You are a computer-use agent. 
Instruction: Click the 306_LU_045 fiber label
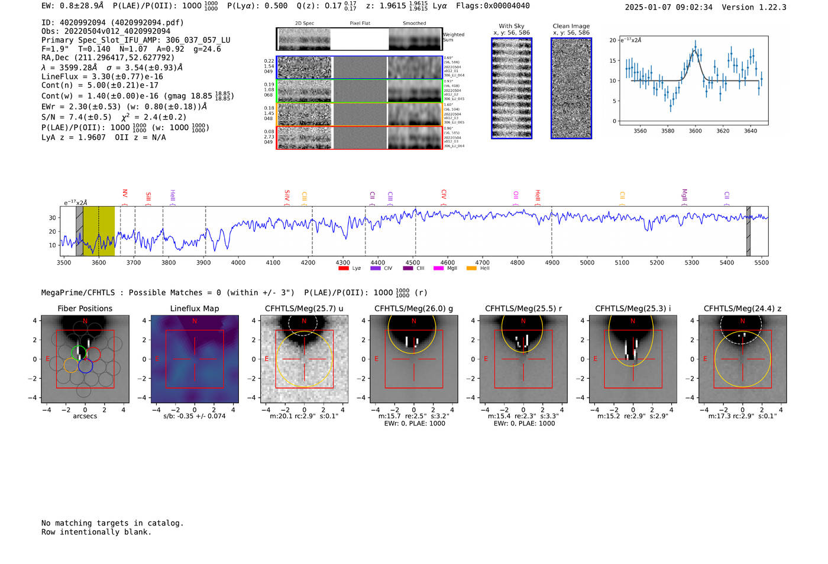tap(454, 99)
